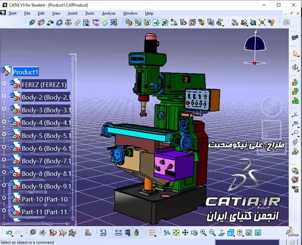Select the Rotate view tool
This screenshot has width=302, height=245.
click(x=194, y=233)
